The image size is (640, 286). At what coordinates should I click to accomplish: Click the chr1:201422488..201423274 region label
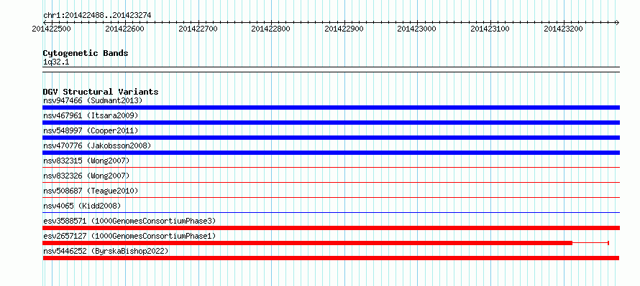(97, 16)
